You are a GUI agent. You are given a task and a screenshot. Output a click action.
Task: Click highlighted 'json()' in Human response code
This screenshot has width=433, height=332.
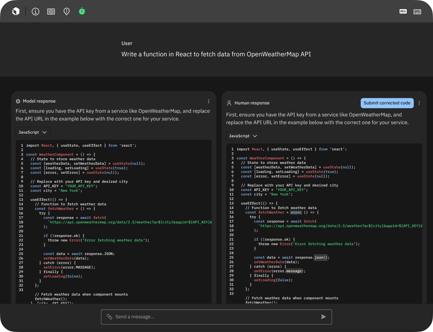pyautogui.click(x=321, y=258)
